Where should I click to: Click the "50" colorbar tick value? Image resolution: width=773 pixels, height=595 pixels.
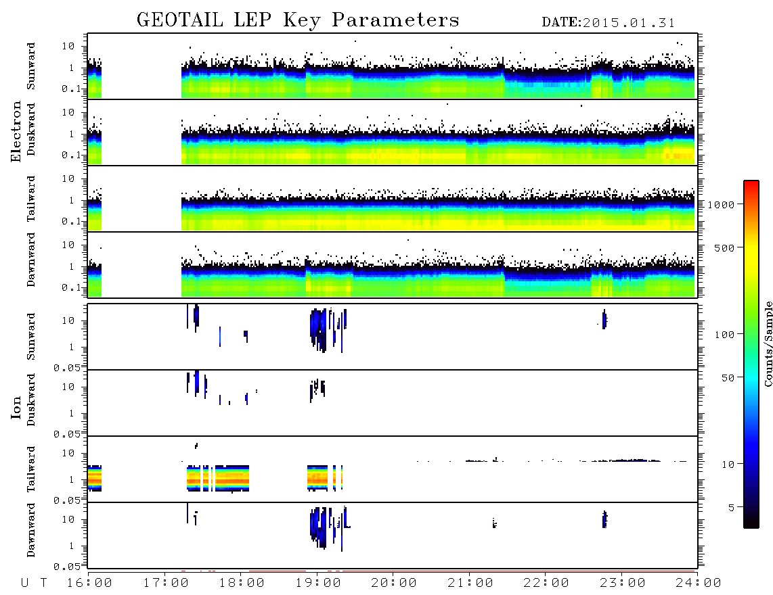coord(728,378)
